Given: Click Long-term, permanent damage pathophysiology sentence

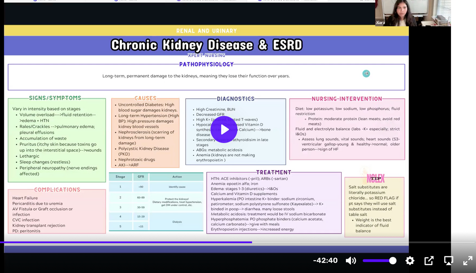Looking at the screenshot, I should [x=196, y=76].
